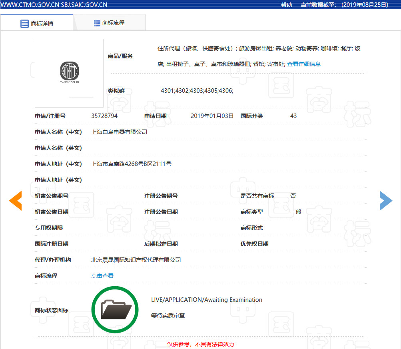Click the blue right navigation arrow

pos(386,201)
